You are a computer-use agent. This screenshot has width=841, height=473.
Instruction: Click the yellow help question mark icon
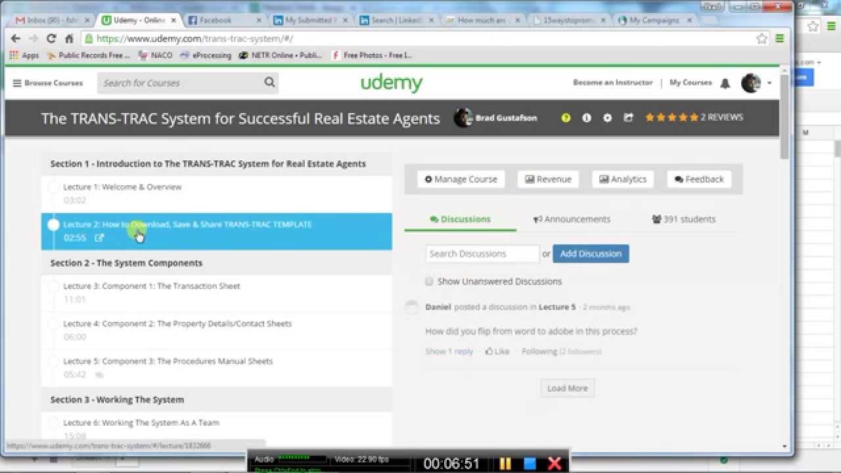[x=566, y=118]
